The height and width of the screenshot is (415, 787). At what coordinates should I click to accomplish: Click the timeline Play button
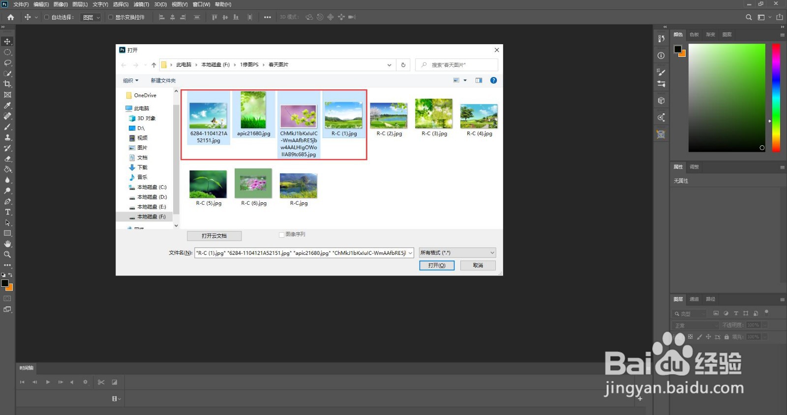click(48, 382)
